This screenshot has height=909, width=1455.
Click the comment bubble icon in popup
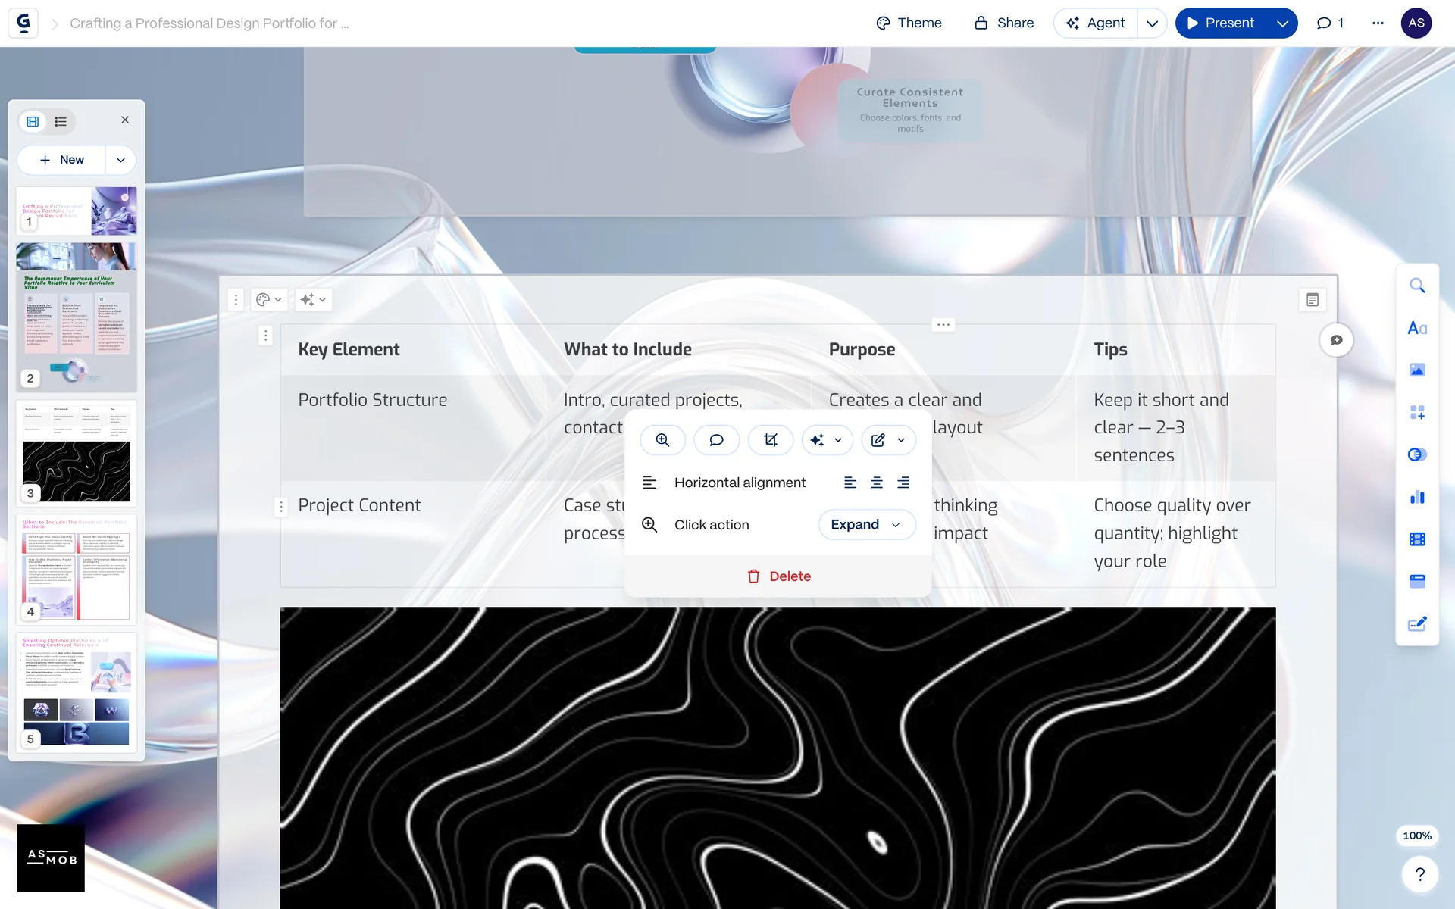pyautogui.click(x=716, y=440)
